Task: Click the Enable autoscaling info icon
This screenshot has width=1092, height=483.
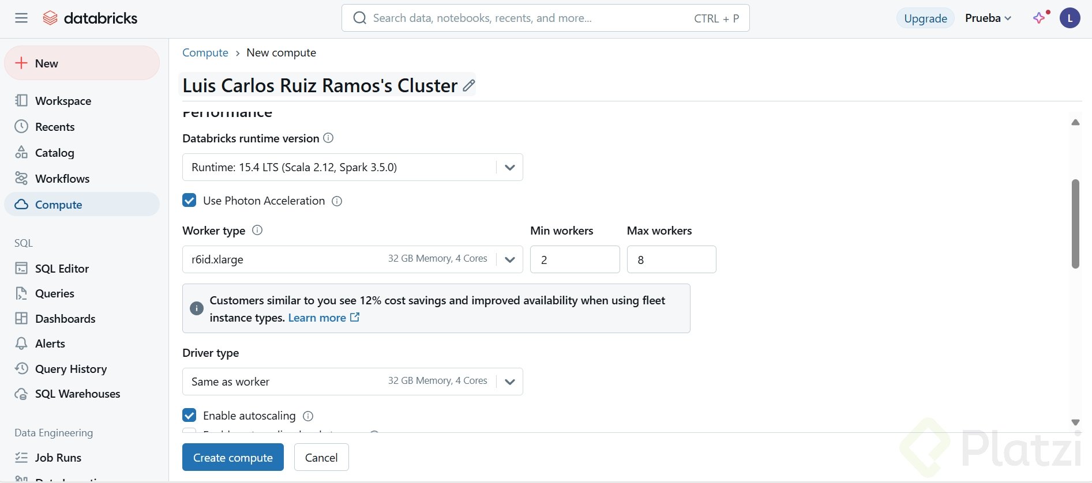Action: [308, 416]
